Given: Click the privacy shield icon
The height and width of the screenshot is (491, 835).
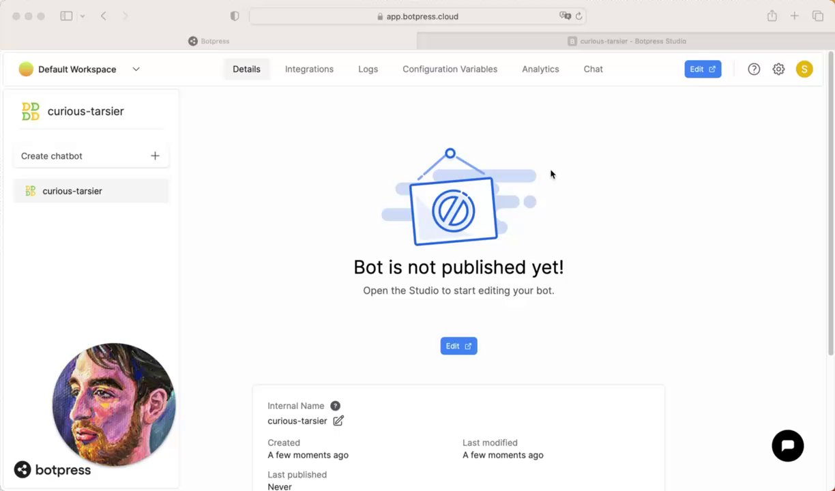Looking at the screenshot, I should point(235,16).
